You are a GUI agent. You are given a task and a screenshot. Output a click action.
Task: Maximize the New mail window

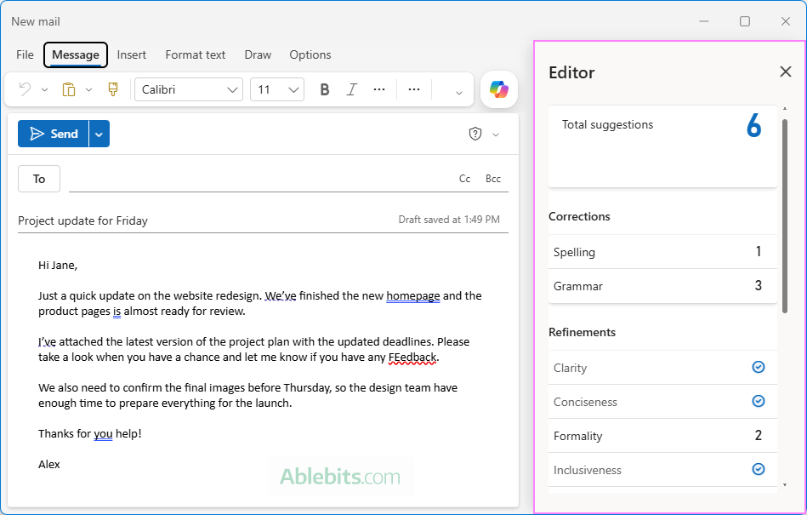pyautogui.click(x=744, y=21)
